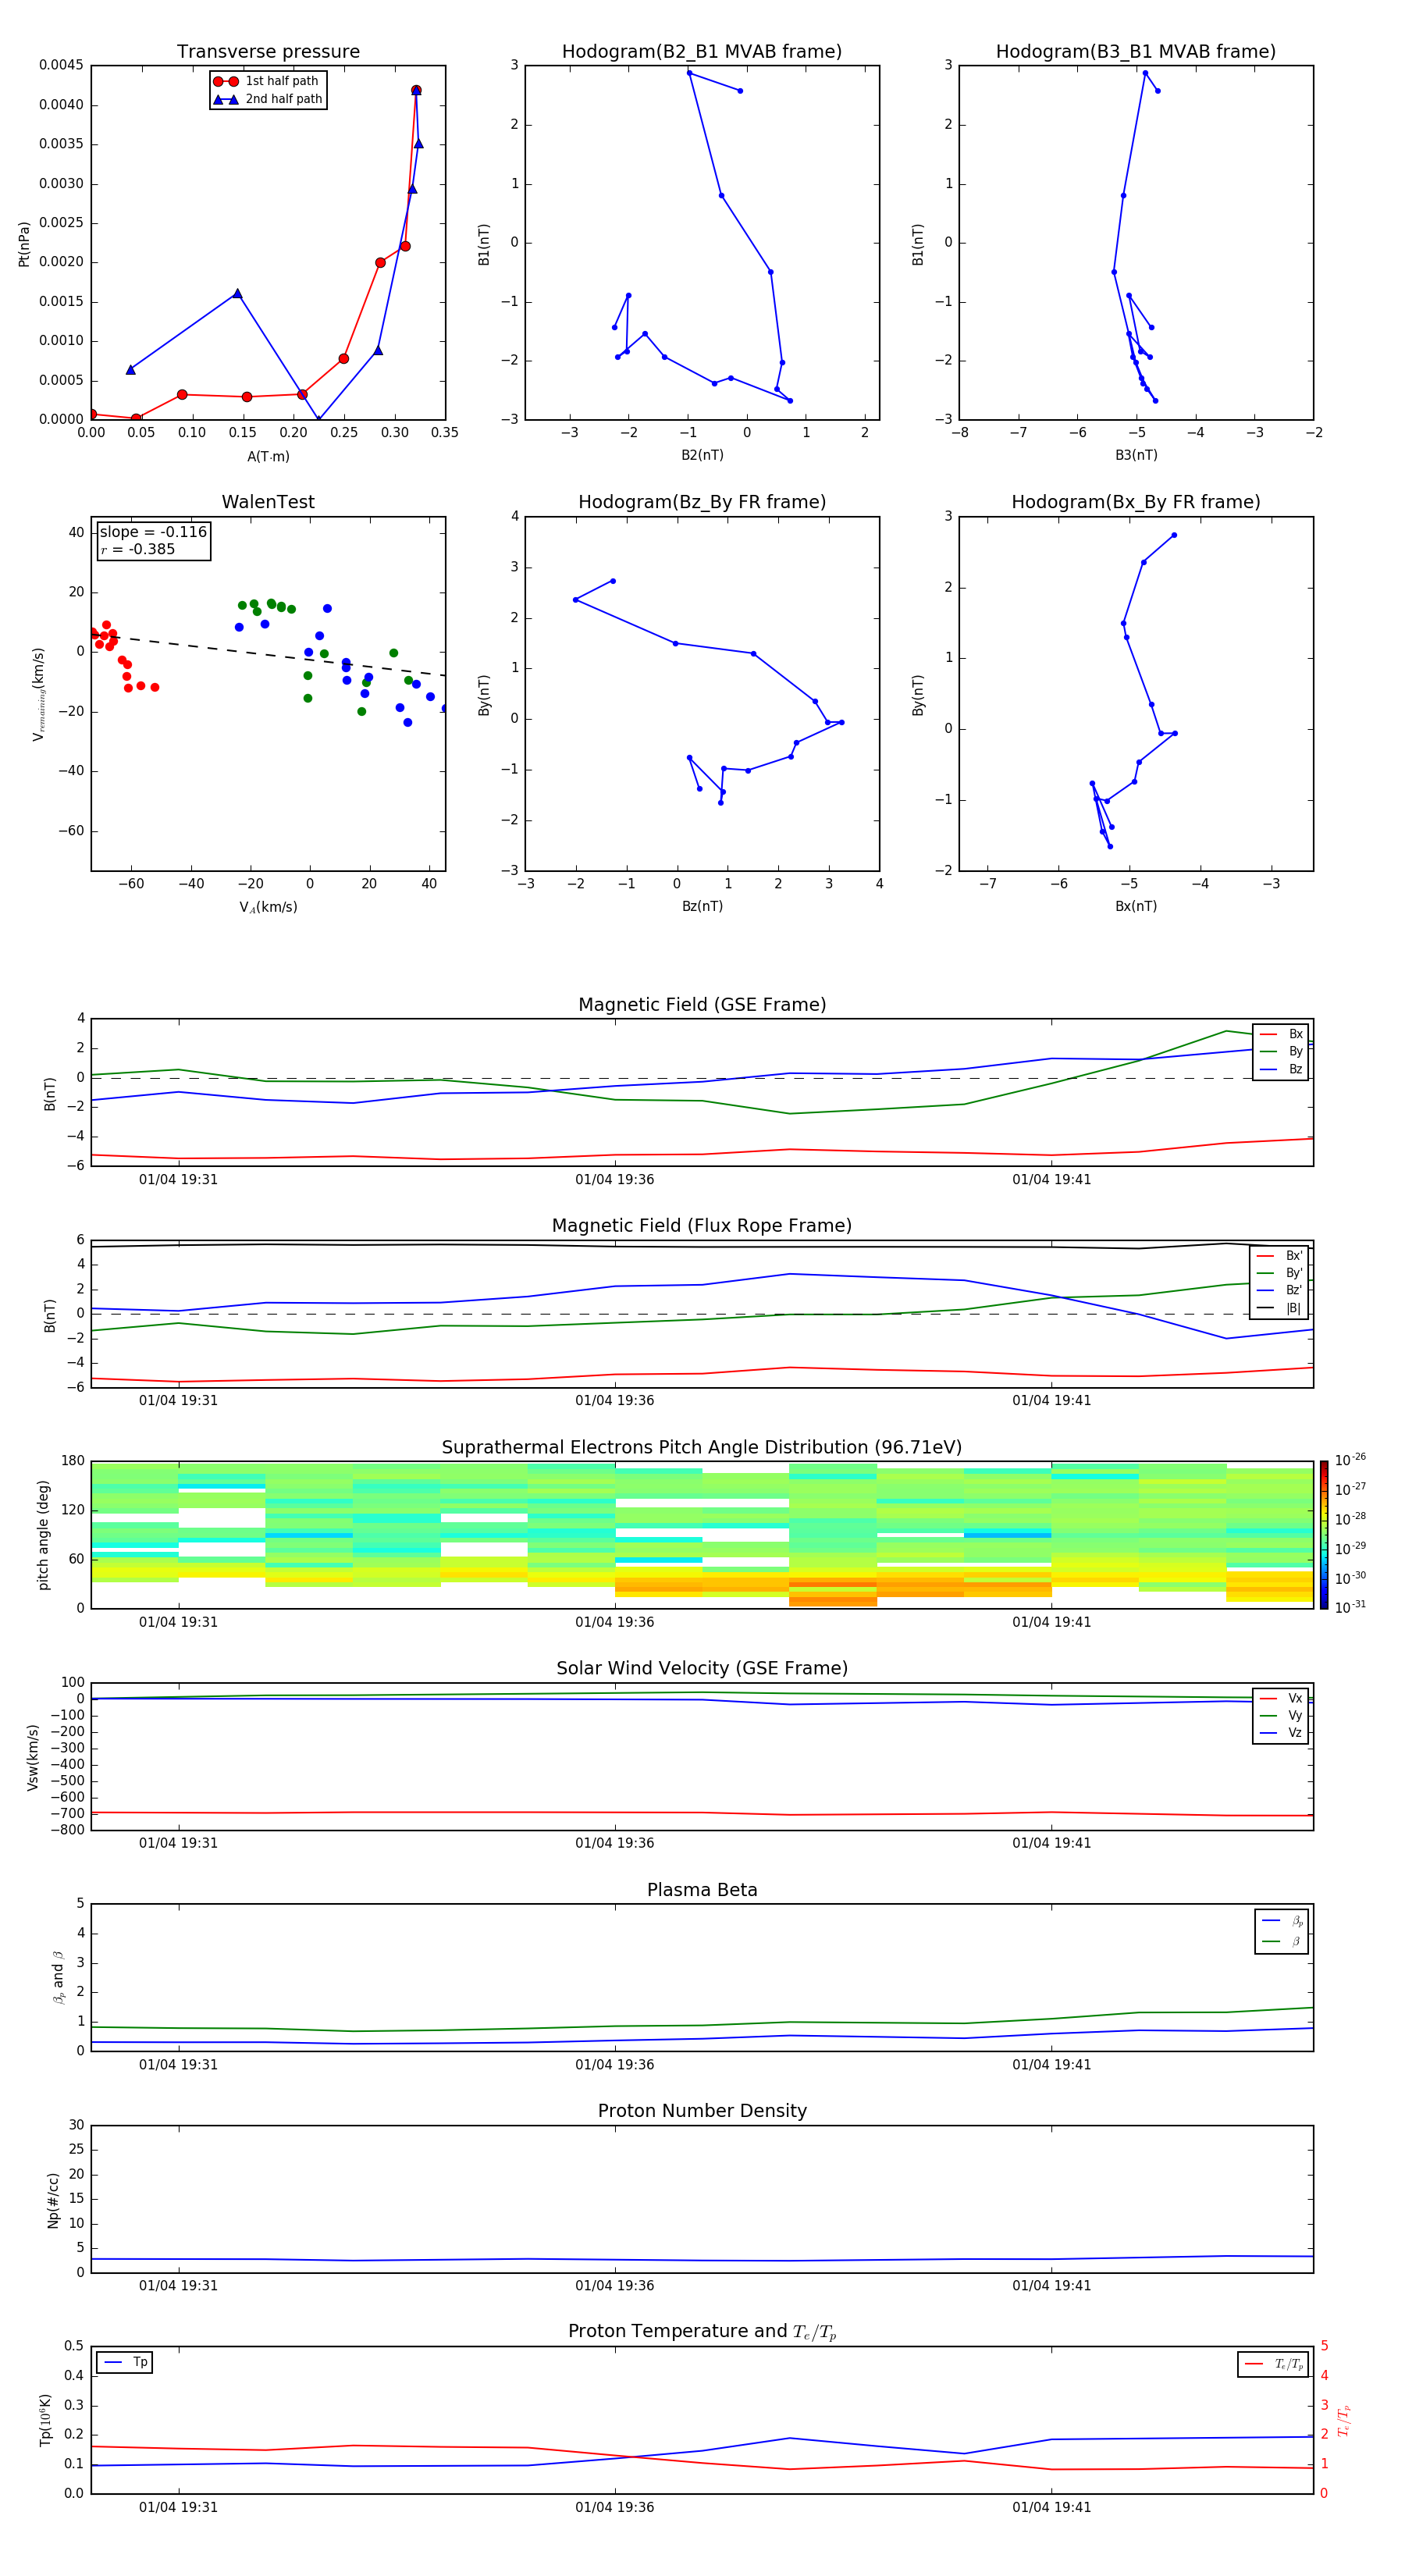Image resolution: width=1405 pixels, height=2576 pixels.
Task: Click the 10^-26 colorbar tick label
Action: coord(1350,1460)
